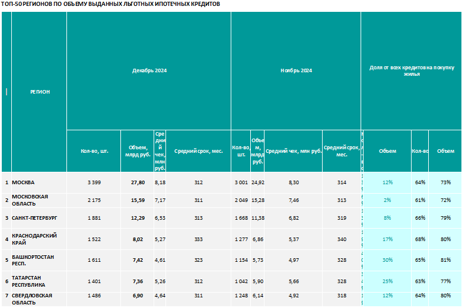Screen dimensions: 462x308
Task: Click Tatarstan December count '1 401'
Action: coord(94,281)
